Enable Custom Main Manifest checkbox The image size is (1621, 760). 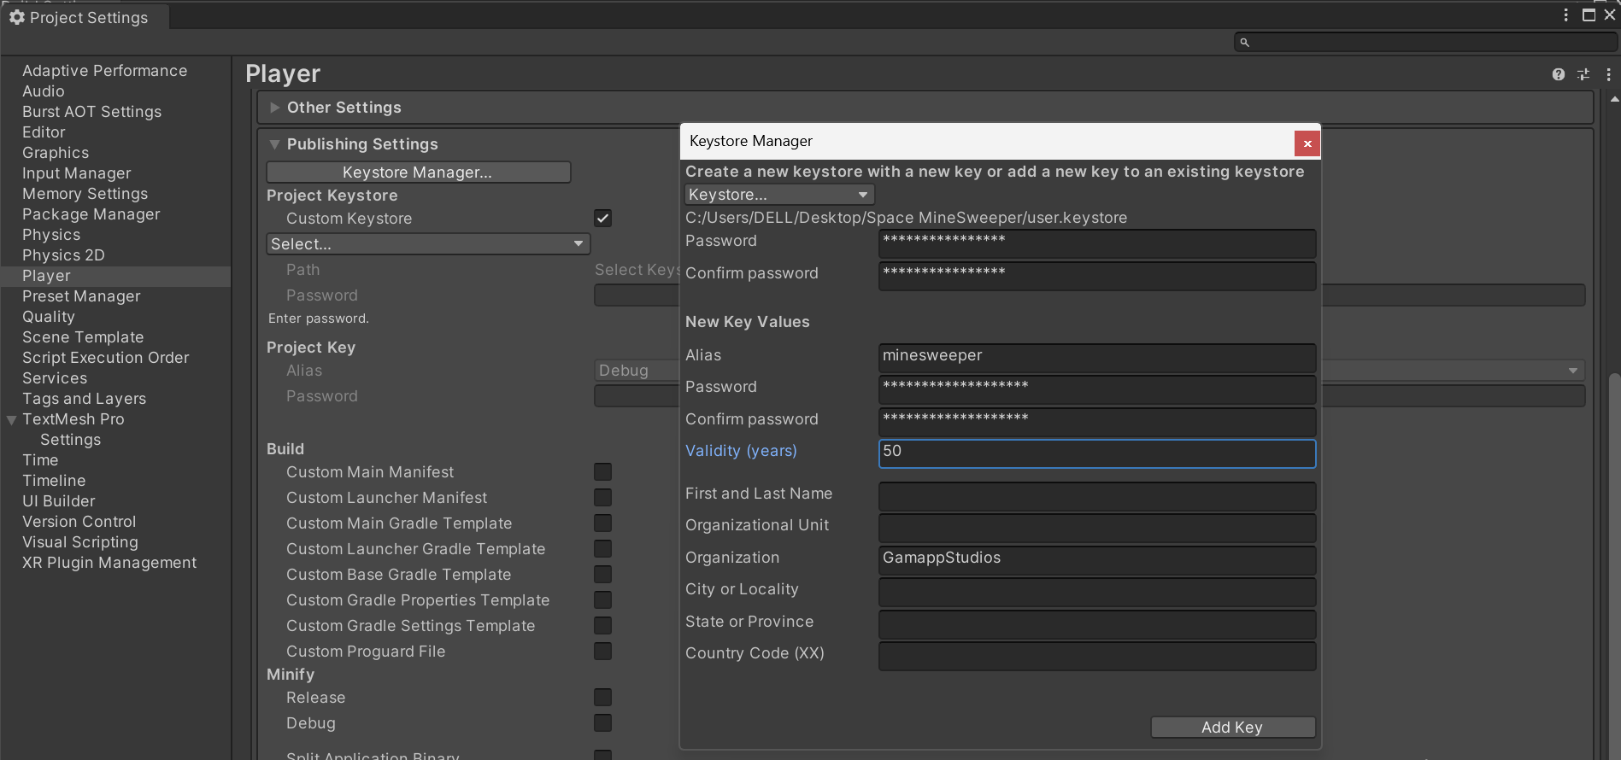(x=602, y=472)
